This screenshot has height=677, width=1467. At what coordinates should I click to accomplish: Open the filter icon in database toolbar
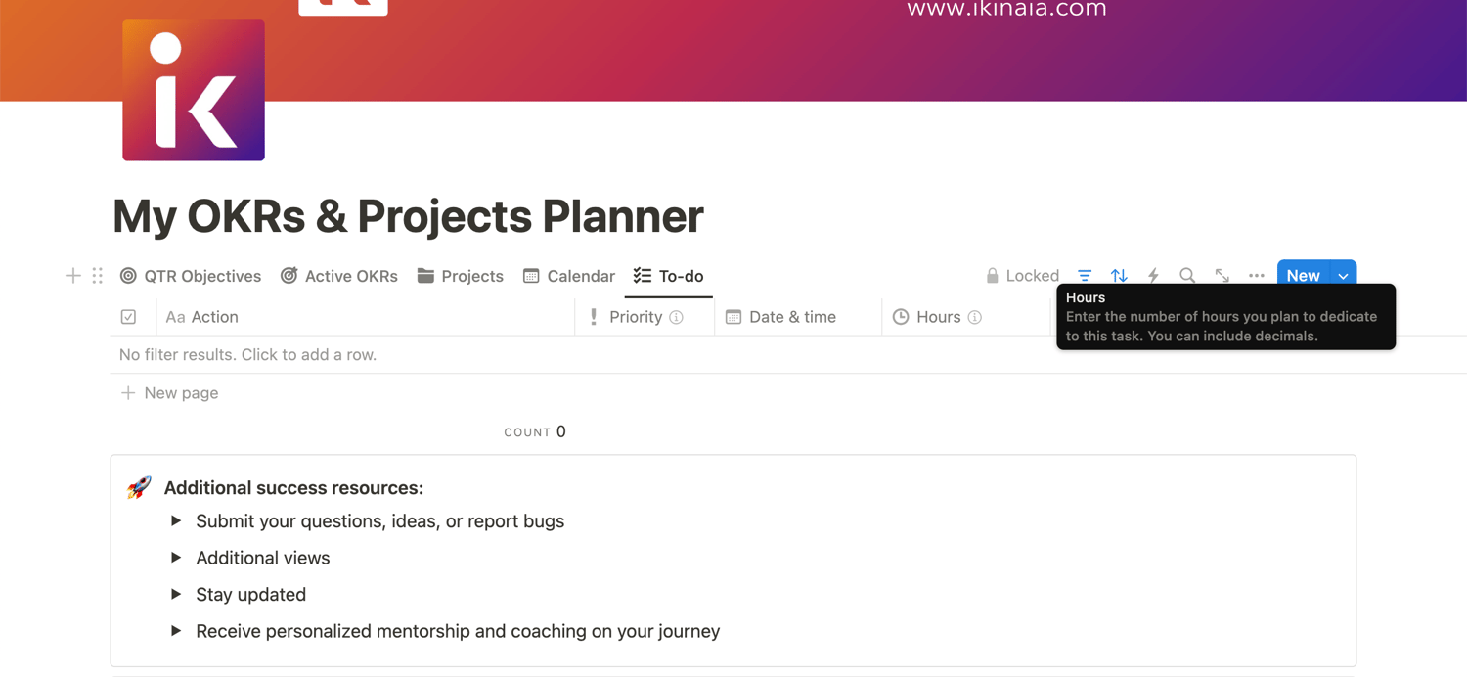1085,276
